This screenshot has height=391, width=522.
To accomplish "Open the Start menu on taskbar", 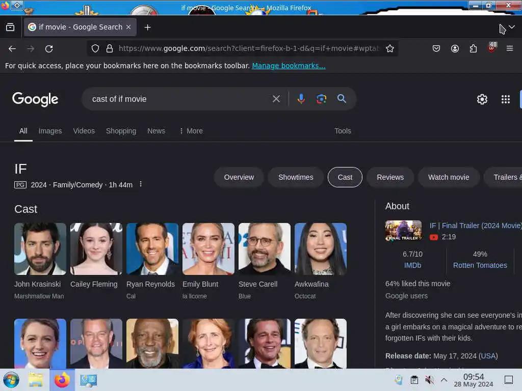I will tap(11, 380).
